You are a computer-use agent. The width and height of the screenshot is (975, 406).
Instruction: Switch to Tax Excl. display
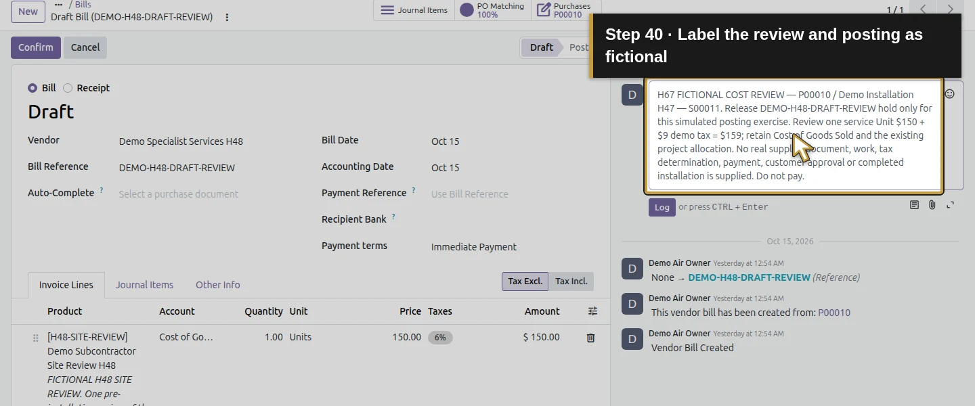[525, 281]
